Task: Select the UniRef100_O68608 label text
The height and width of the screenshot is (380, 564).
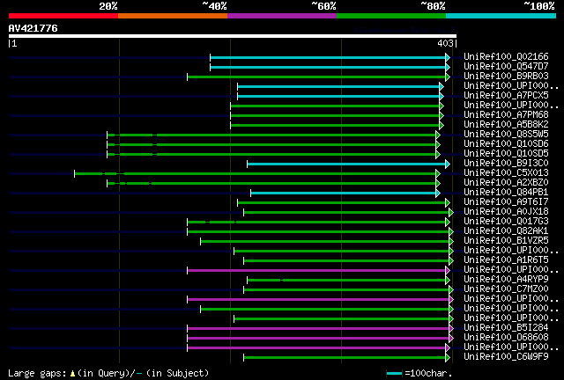Action: coord(506,338)
